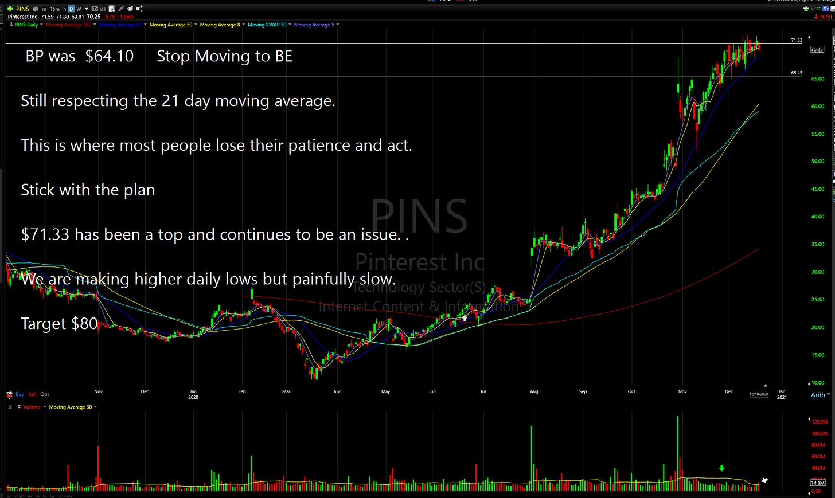Click the 14.1M volume value label
This screenshot has width=835, height=498.
click(817, 483)
